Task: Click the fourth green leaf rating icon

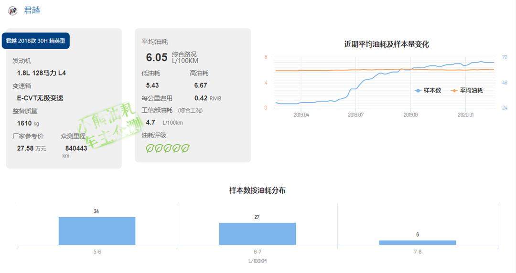Action: (x=176, y=148)
